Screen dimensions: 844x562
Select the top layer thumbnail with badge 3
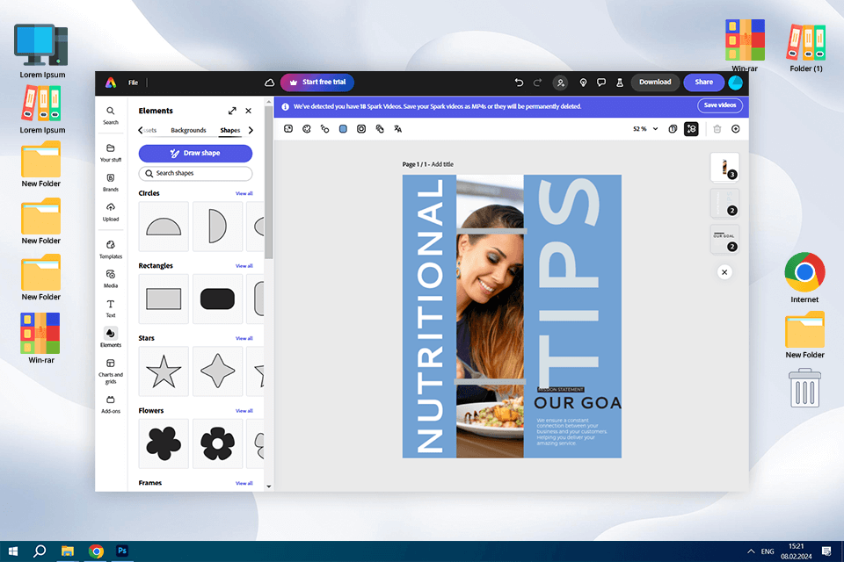tap(724, 167)
